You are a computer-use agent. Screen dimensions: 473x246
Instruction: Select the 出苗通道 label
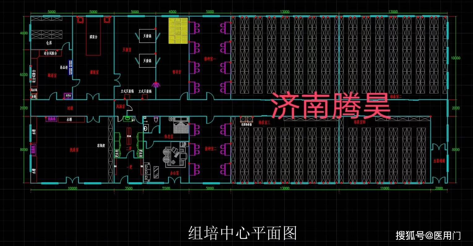coord(439,161)
